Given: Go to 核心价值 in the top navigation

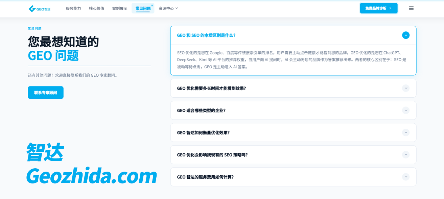Looking at the screenshot, I should click(96, 8).
